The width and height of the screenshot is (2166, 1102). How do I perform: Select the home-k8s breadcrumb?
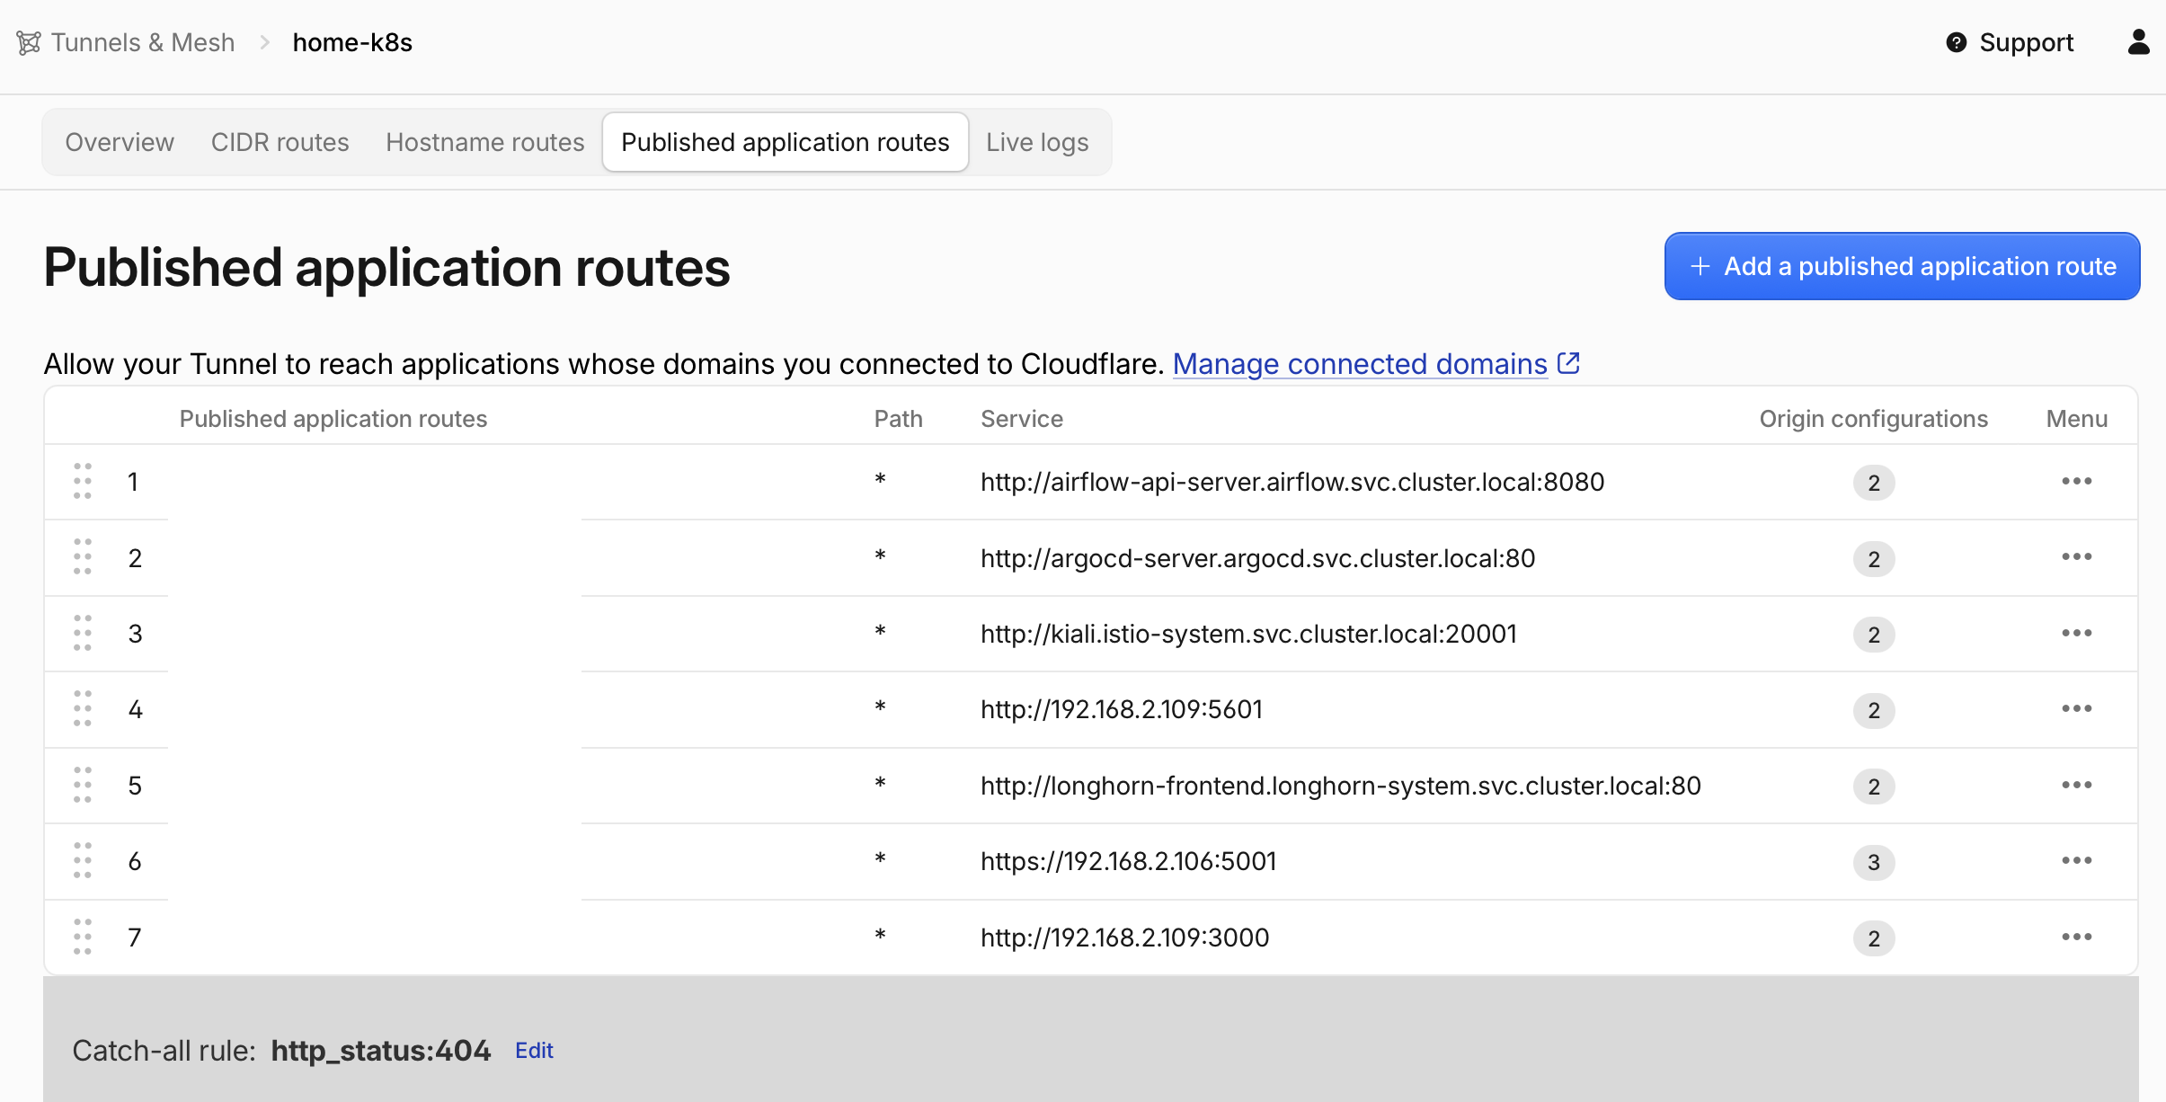point(352,42)
